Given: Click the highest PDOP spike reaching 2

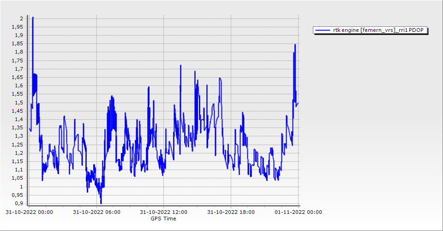Looking at the screenshot, I should click(32, 18).
